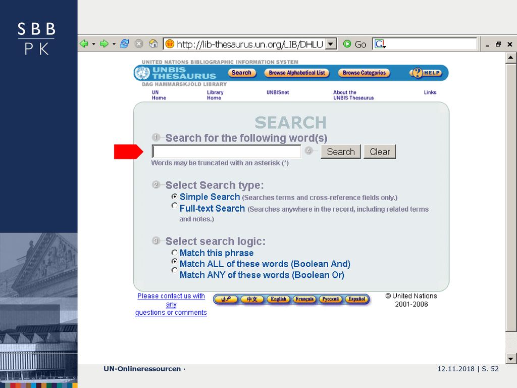This screenshot has height=388, width=517.
Task: Click the HELP question mark button
Action: (x=426, y=73)
